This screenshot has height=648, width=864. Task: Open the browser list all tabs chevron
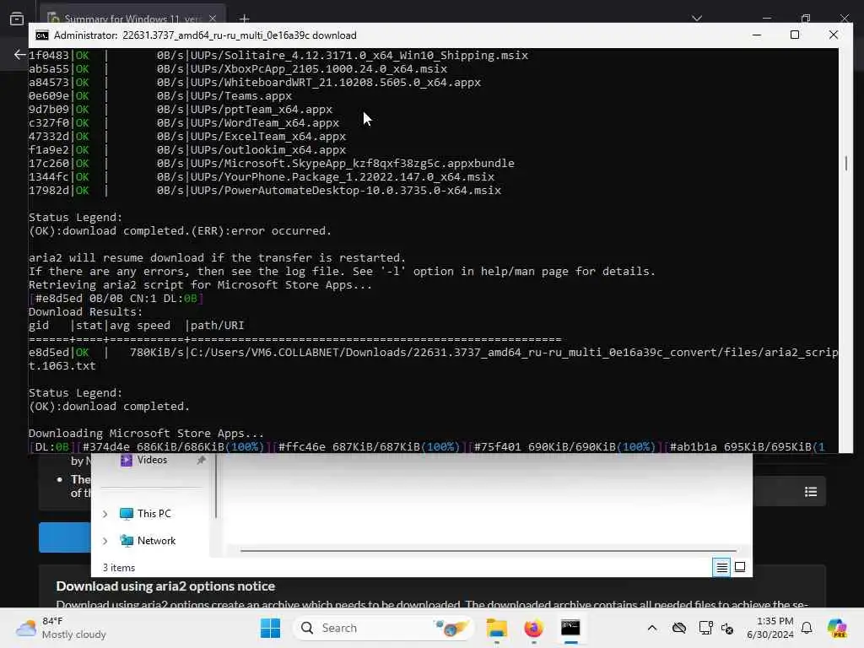[697, 19]
